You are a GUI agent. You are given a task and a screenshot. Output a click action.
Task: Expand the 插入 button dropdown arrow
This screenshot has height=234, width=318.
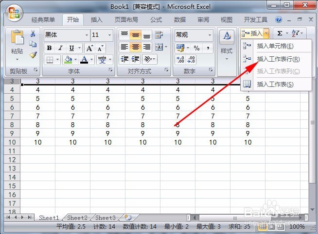click(266, 33)
